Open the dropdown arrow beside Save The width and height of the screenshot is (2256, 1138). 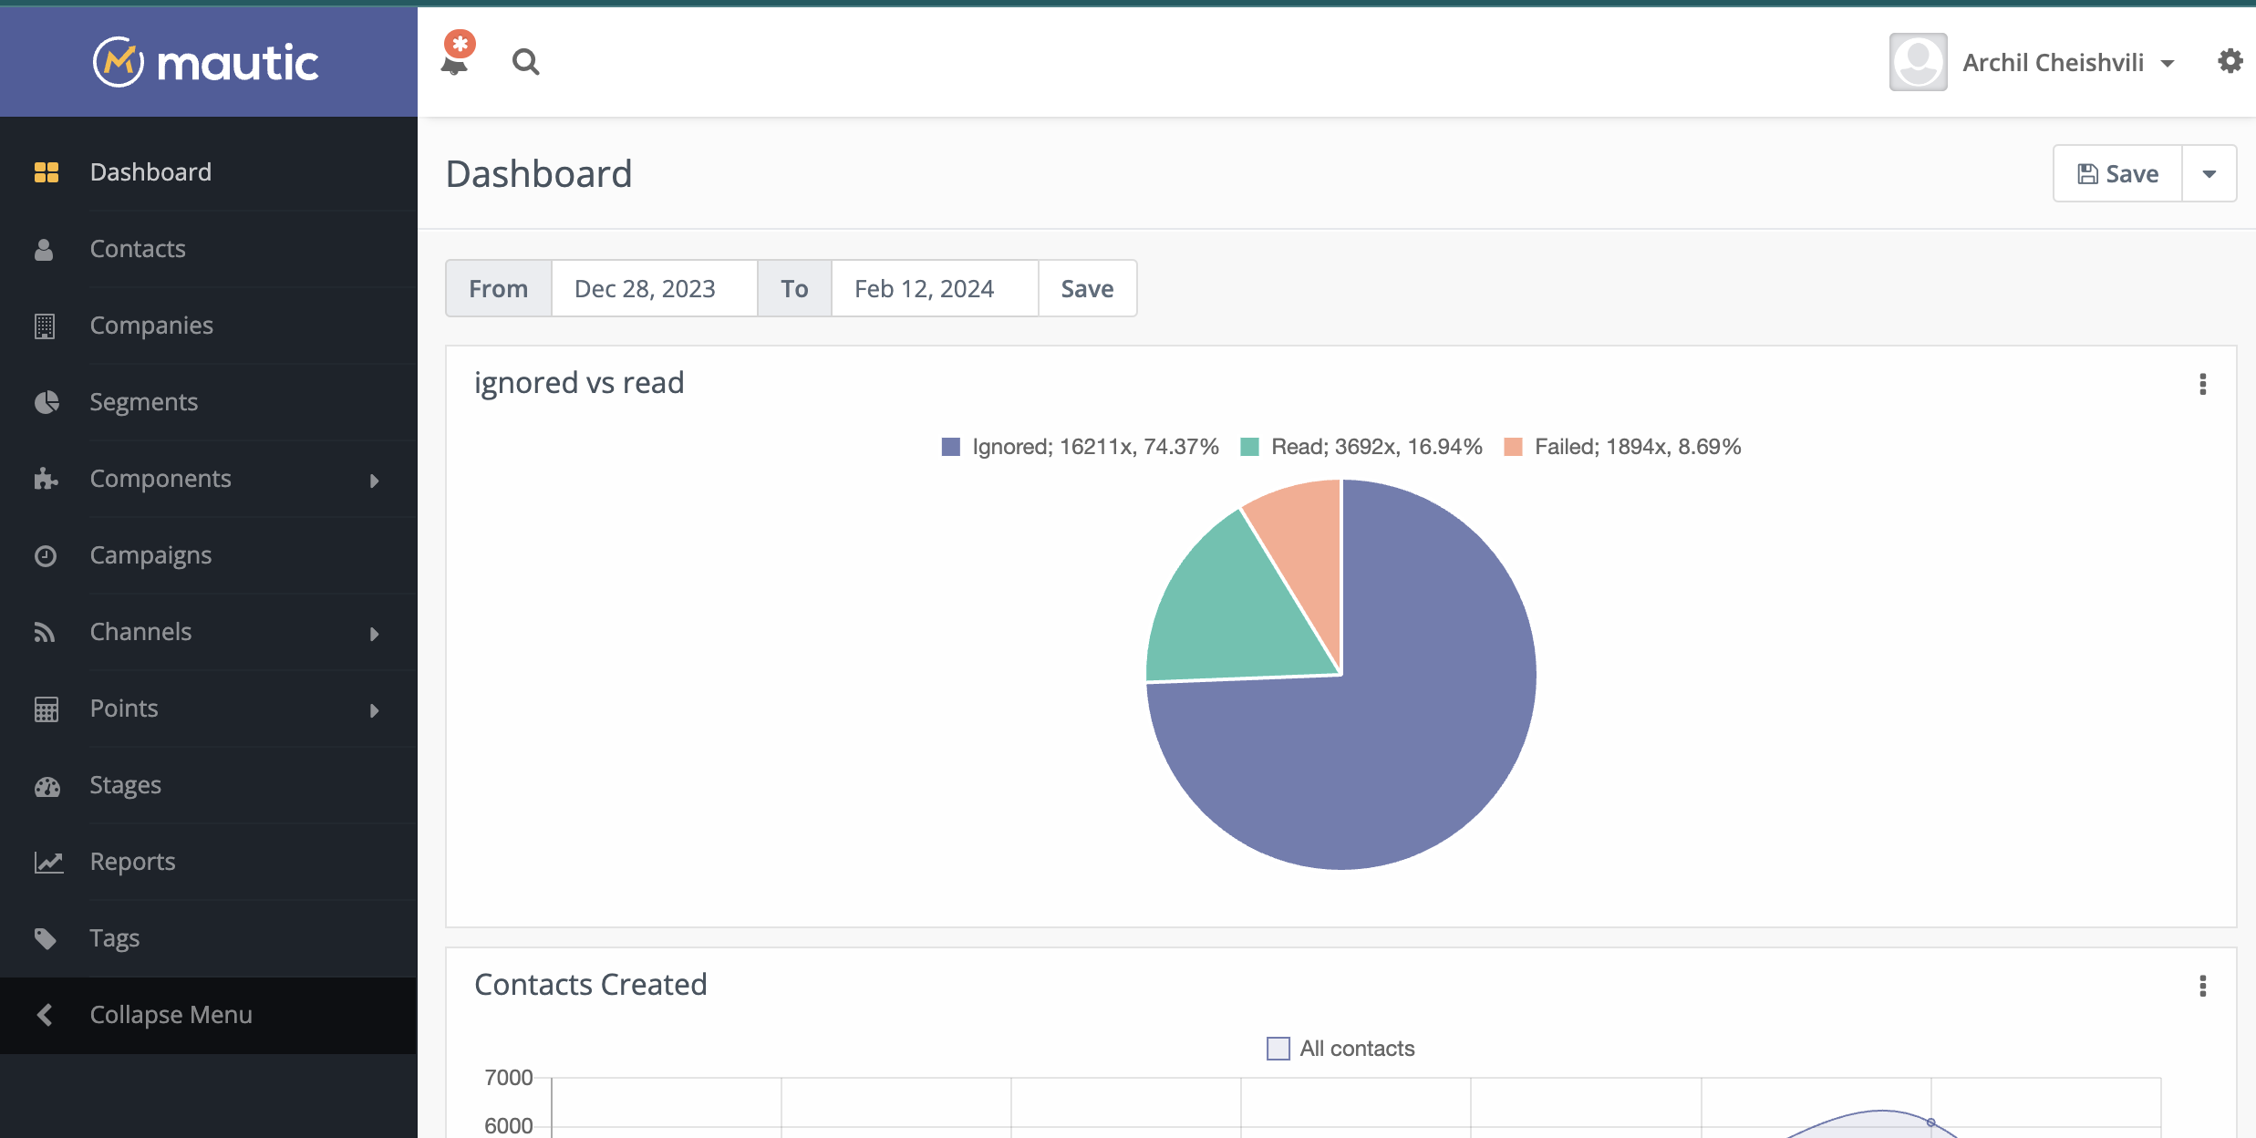[x=2209, y=173]
